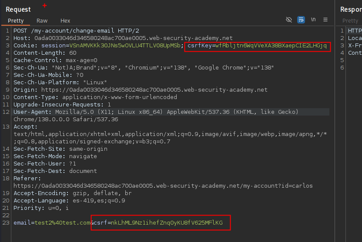The width and height of the screenshot is (362, 242).
Task: Click the Referer URL ending in id=carlos
Action: pos(163,186)
